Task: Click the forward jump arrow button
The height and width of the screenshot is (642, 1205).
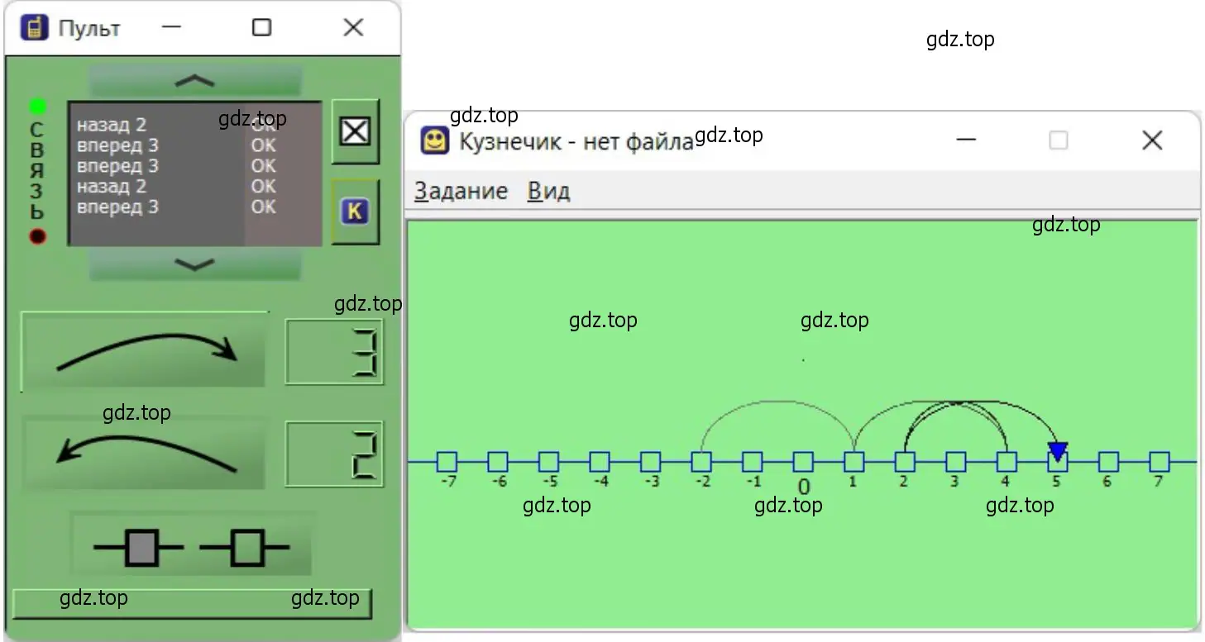Action: [x=144, y=350]
